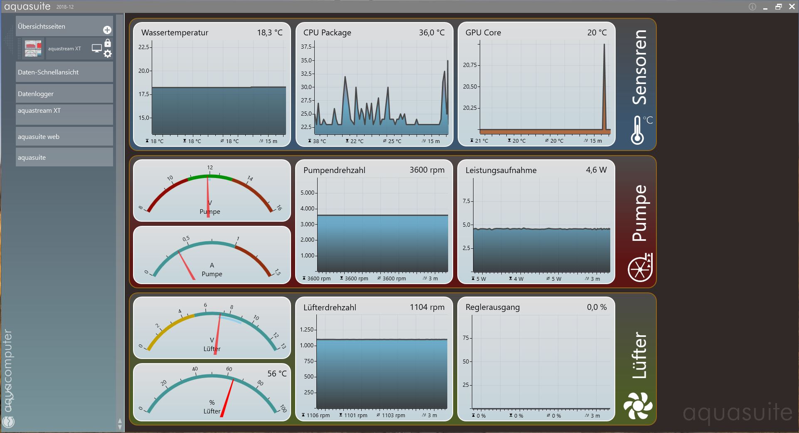Open Daten-Schnellansicht section
This screenshot has width=799, height=433.
tap(64, 72)
